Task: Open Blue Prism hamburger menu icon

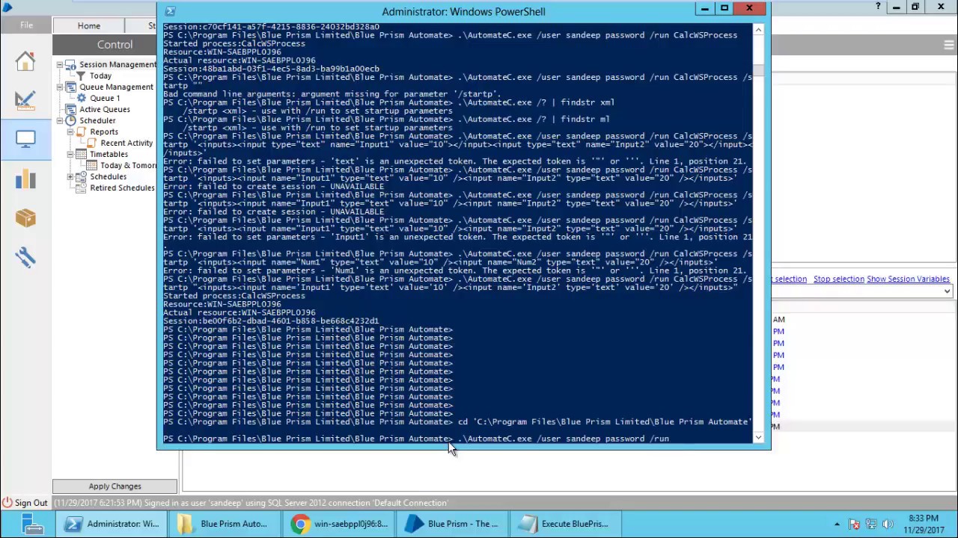Action: point(948,46)
